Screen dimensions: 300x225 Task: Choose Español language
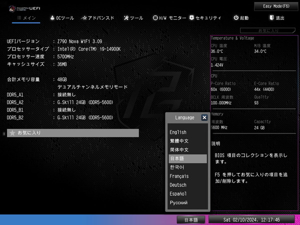pyautogui.click(x=187, y=194)
